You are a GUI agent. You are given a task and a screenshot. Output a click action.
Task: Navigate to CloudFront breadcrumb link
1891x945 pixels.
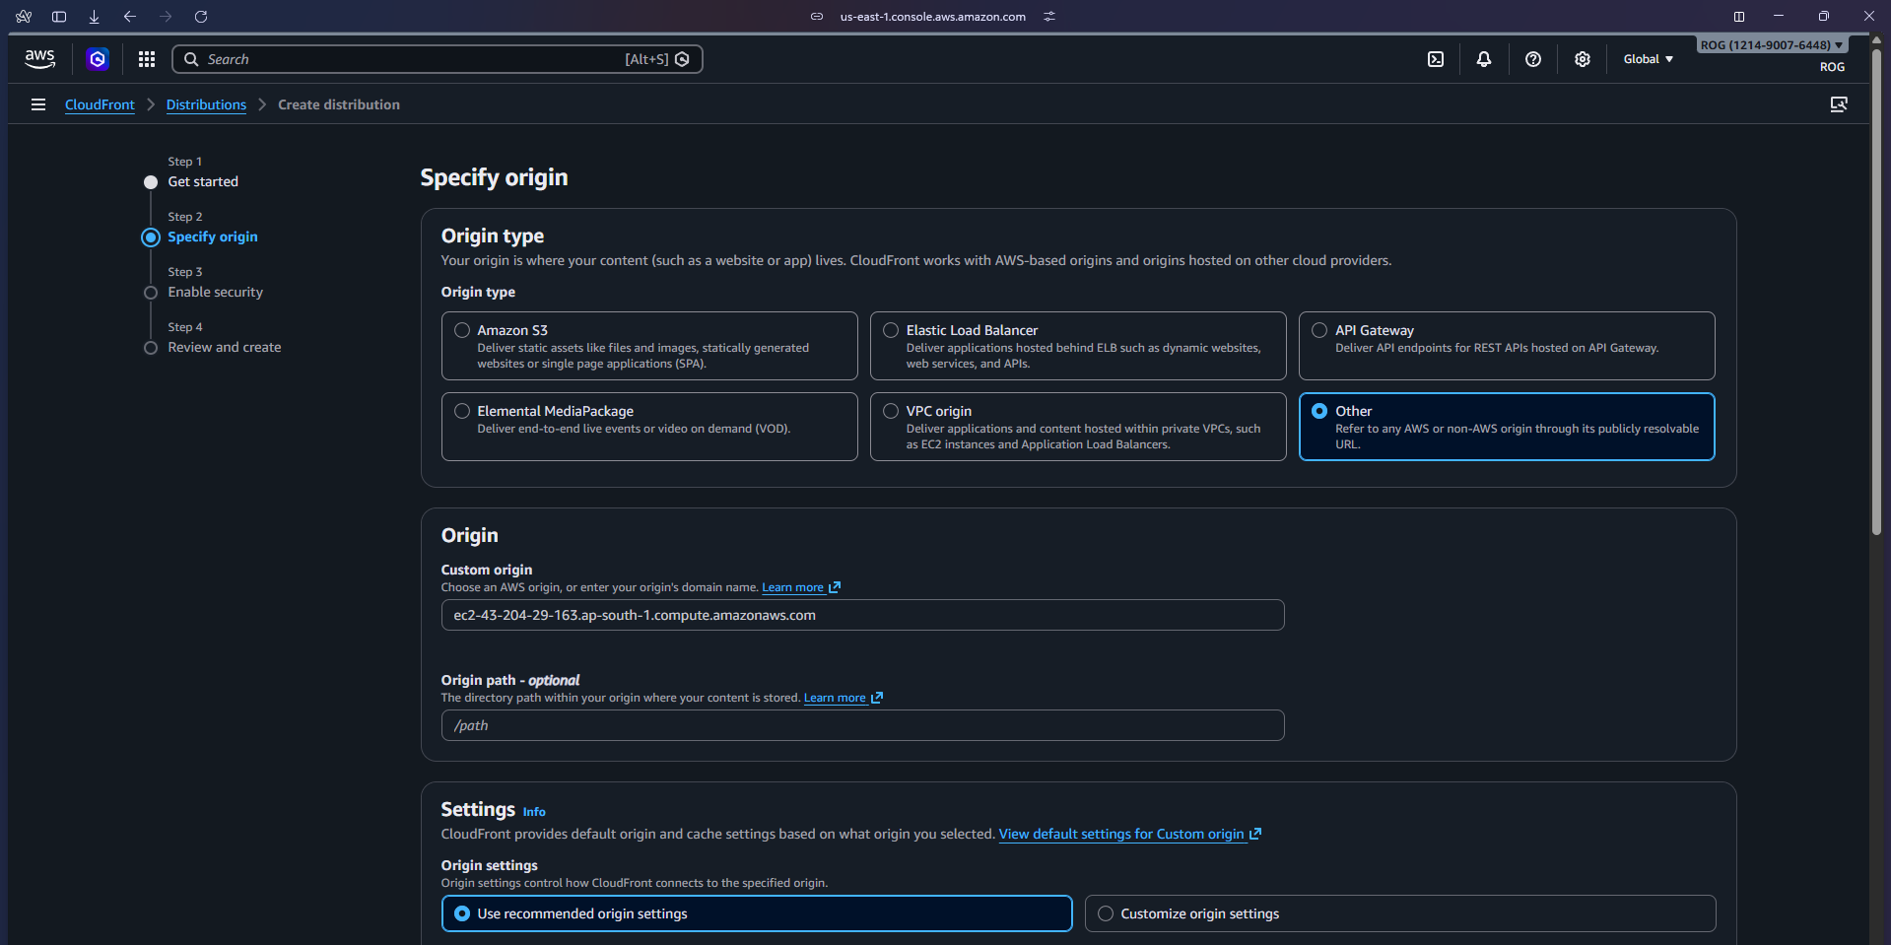(100, 104)
